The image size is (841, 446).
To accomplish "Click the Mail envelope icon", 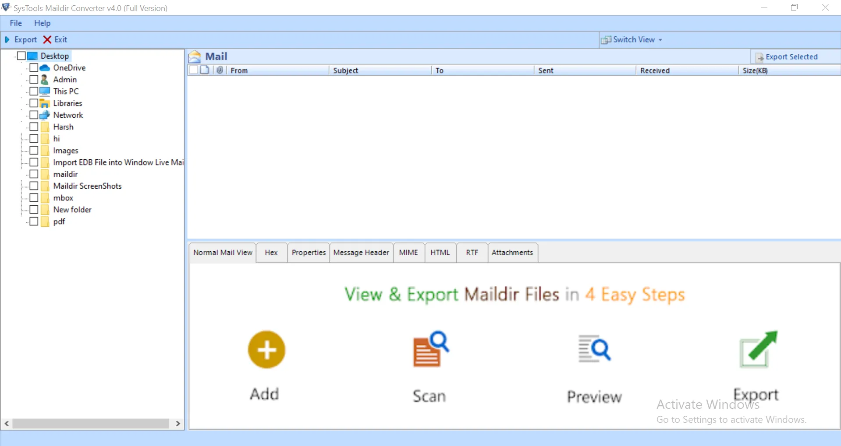I will coord(195,56).
